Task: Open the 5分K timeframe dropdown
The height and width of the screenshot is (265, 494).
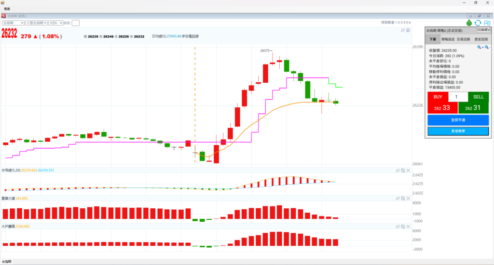Action: 56,23
